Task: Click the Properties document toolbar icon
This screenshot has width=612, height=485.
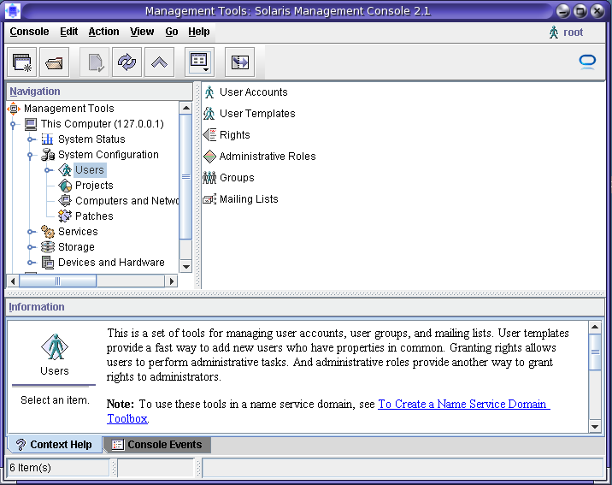Action: pos(95,62)
